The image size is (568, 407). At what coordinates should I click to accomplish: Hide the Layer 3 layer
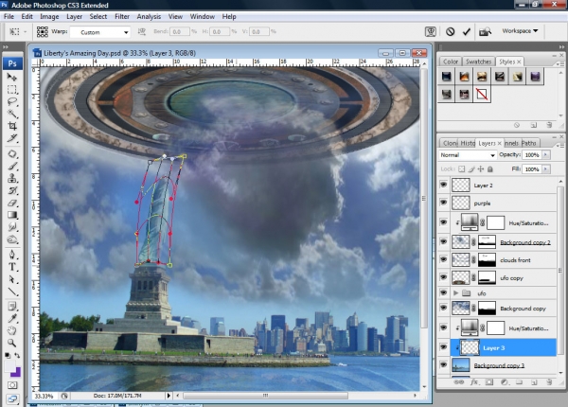tap(443, 347)
